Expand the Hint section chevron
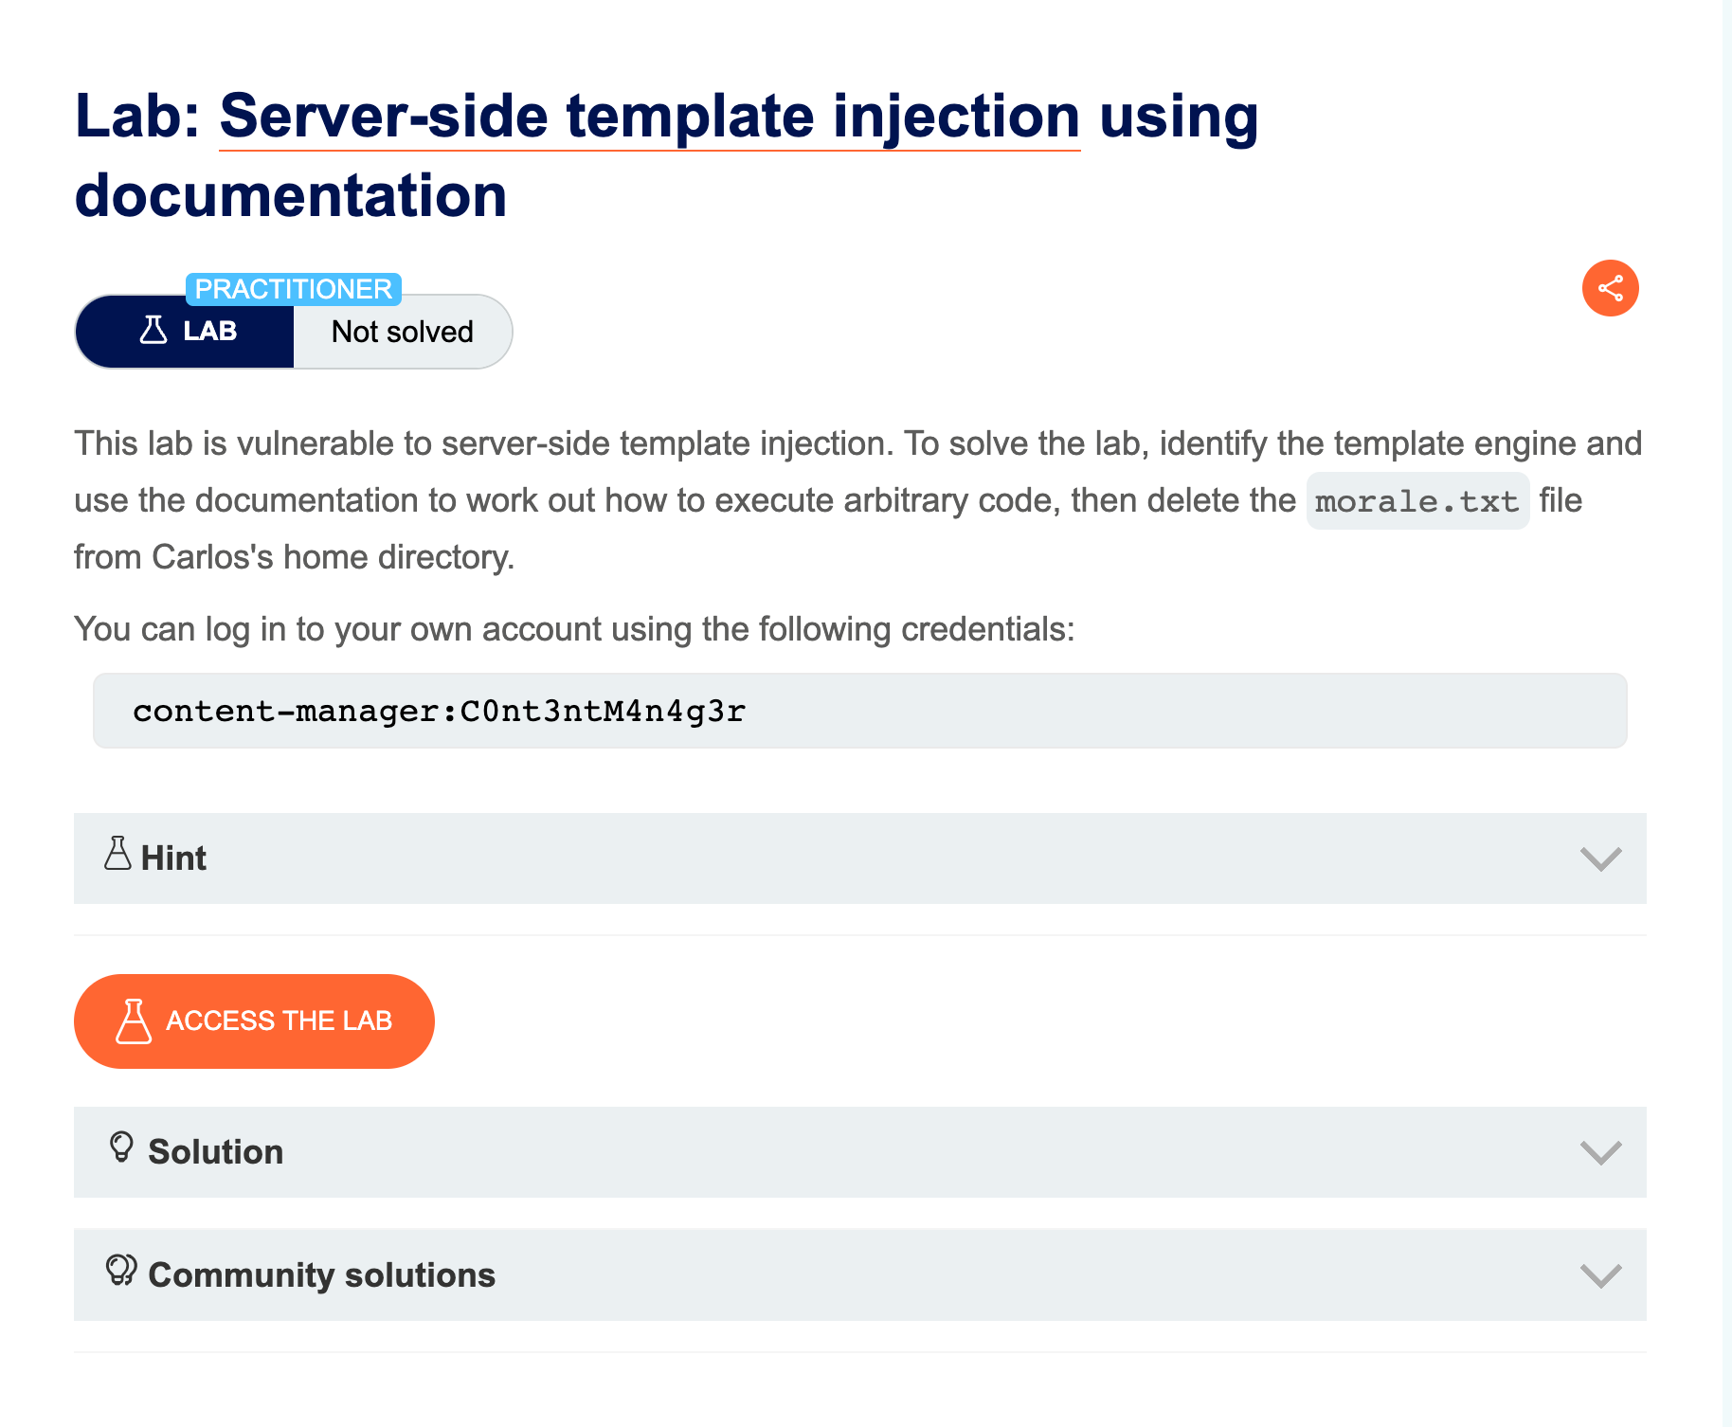1732x1427 pixels. [x=1600, y=858]
